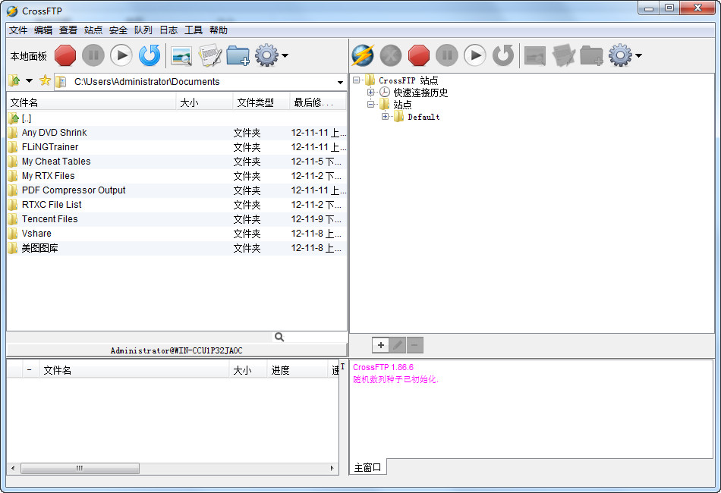Open dropdown arrow beside local settings gear

tap(285, 55)
